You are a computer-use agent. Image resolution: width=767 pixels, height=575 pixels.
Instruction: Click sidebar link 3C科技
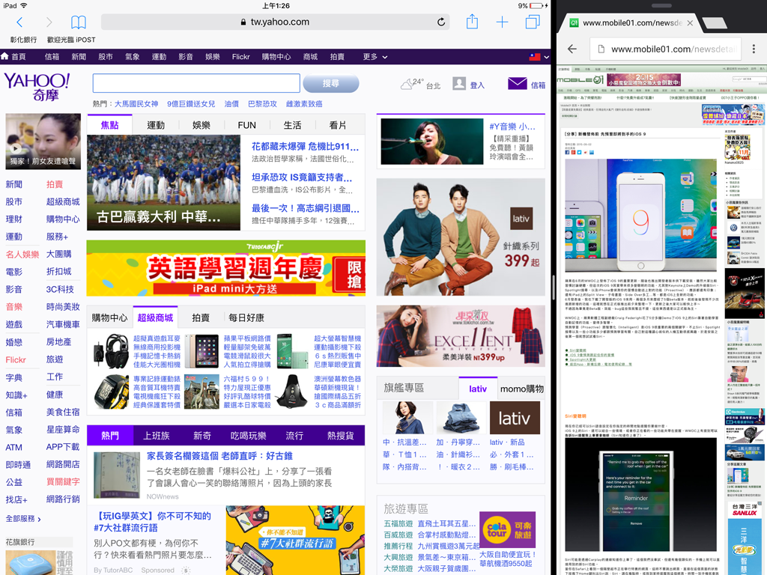pos(60,289)
